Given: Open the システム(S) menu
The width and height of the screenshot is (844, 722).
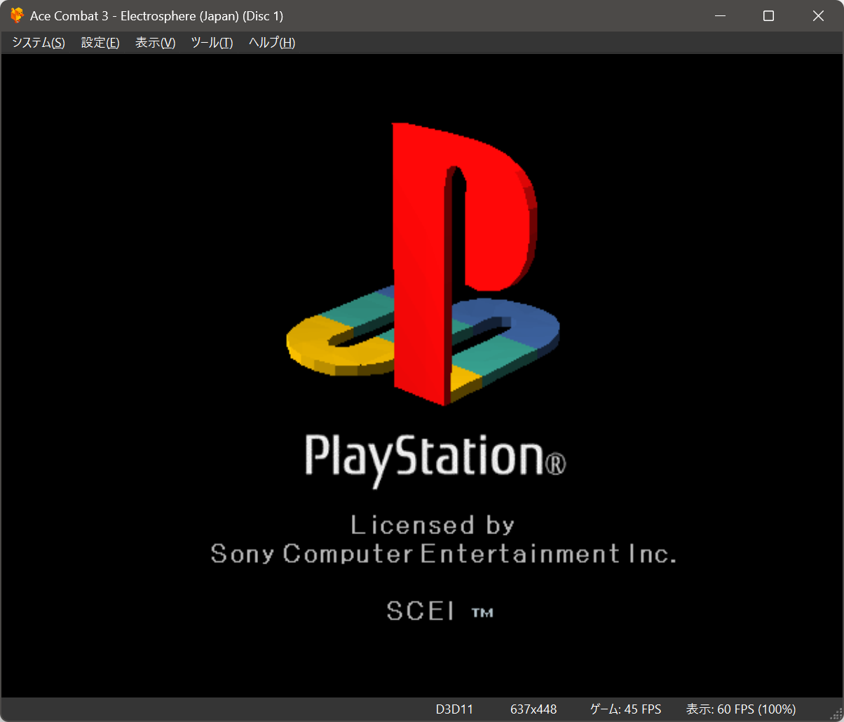Looking at the screenshot, I should (x=39, y=43).
